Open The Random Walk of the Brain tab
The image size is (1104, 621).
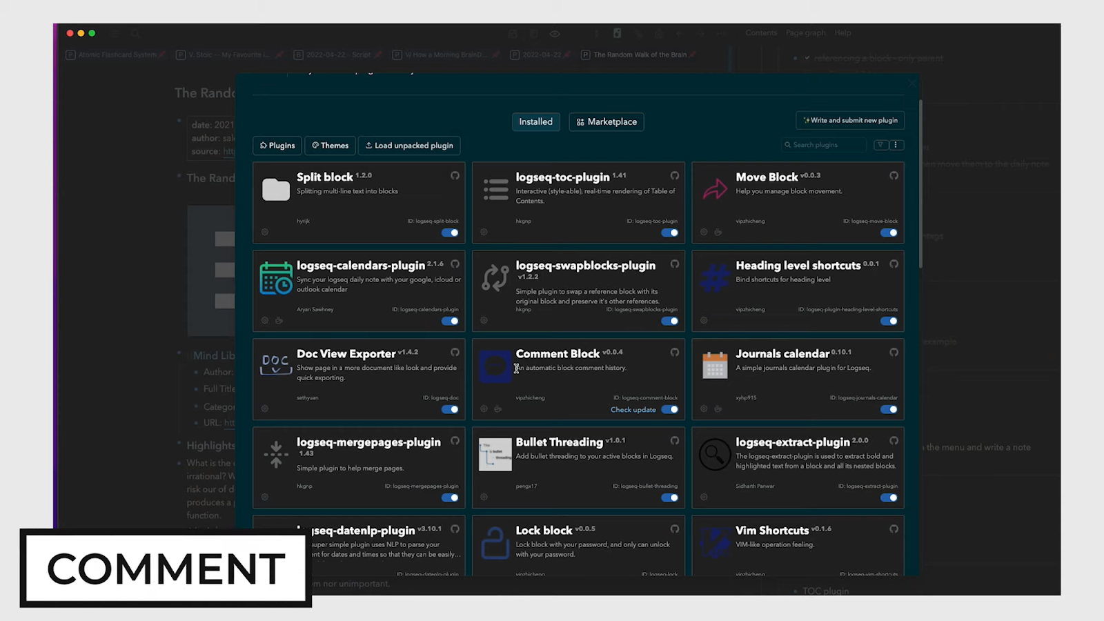[638, 55]
